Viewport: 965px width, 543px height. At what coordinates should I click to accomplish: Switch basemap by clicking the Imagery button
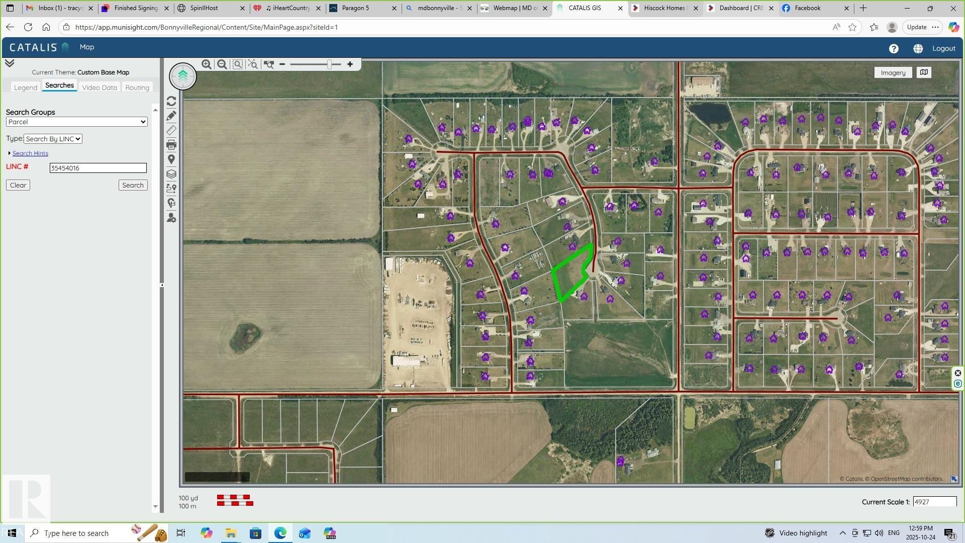893,72
